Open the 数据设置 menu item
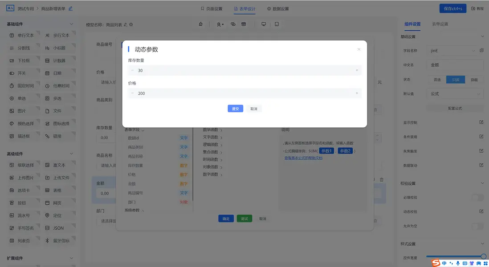 coord(281,8)
